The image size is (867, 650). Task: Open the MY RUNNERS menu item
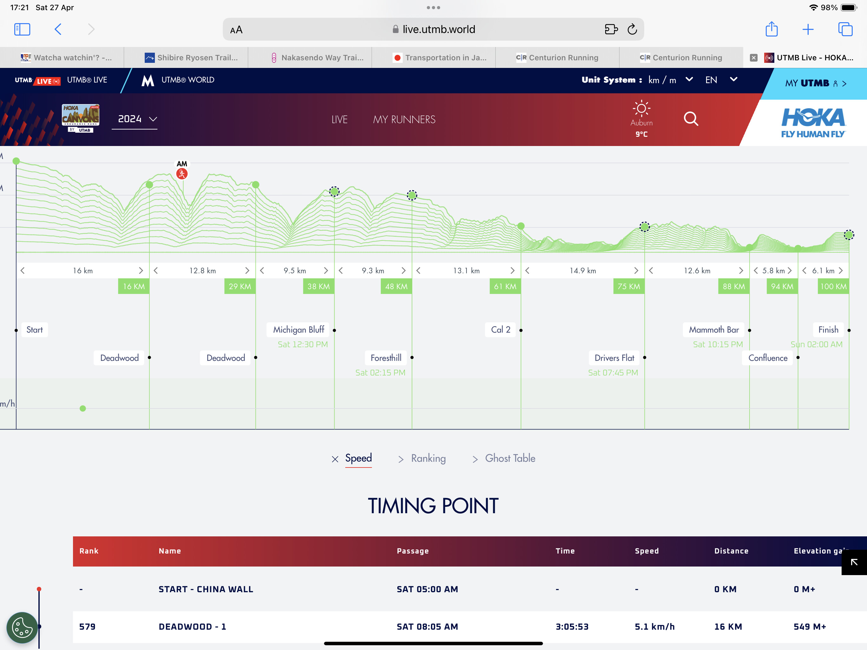404,120
